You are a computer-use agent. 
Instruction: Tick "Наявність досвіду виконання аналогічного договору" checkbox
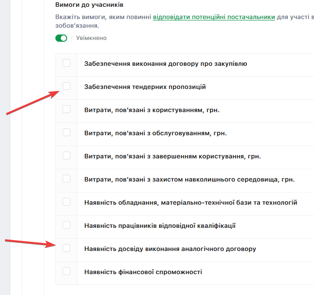pos(67,248)
